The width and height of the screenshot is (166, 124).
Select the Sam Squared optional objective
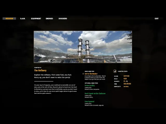(89, 102)
